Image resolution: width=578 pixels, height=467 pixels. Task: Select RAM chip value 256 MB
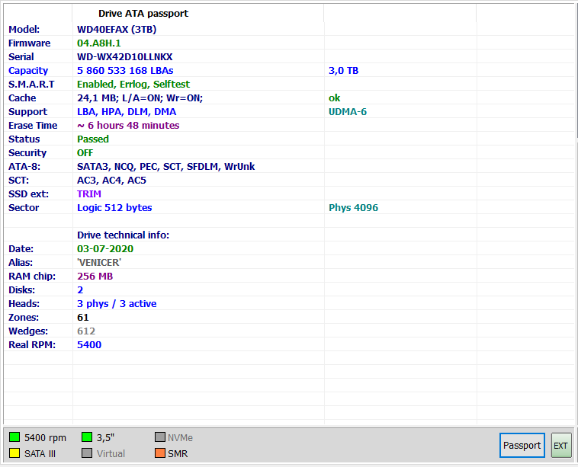tap(95, 277)
